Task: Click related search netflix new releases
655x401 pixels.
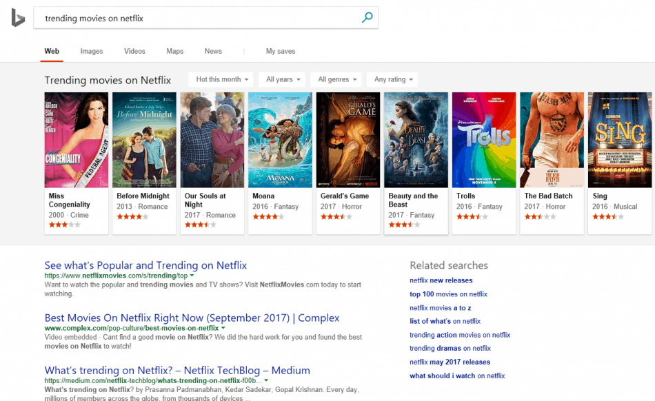Action: coord(441,280)
